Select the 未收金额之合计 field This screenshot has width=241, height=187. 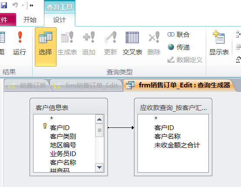(177, 145)
